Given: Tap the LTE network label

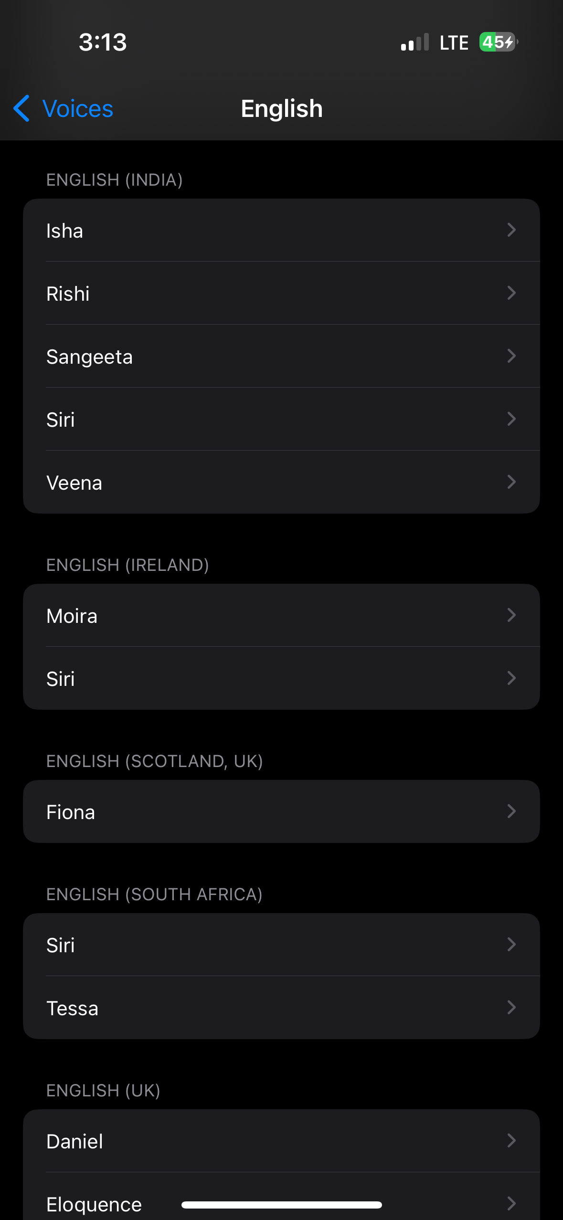Looking at the screenshot, I should tap(454, 42).
